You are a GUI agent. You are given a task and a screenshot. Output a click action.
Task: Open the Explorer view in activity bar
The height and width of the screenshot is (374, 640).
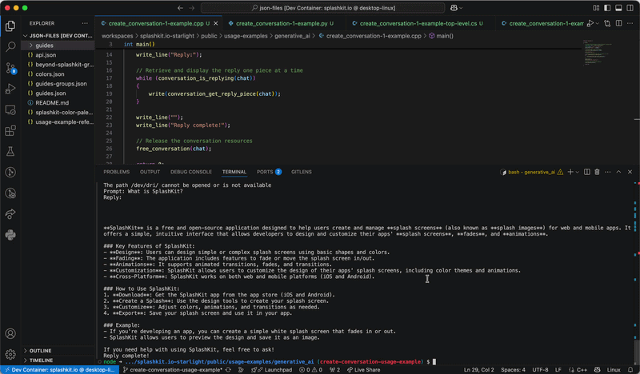(x=10, y=26)
